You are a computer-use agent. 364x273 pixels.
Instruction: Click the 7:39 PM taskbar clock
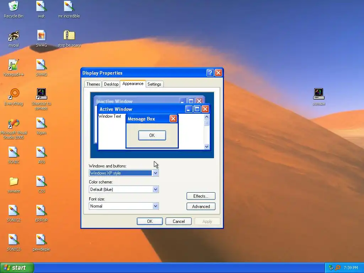tap(351, 268)
